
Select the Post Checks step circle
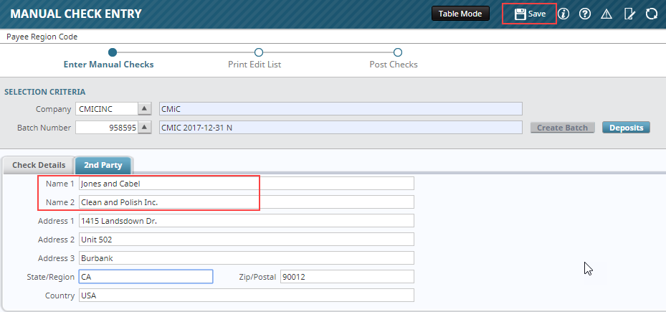[x=398, y=52]
